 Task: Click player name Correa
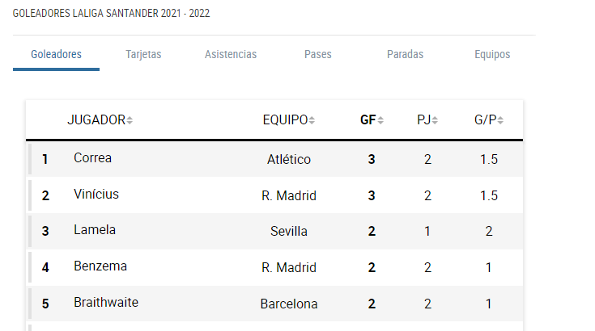pyautogui.click(x=92, y=157)
